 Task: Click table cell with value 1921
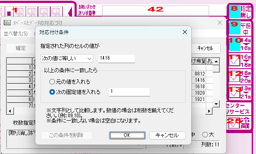[x=198, y=99]
